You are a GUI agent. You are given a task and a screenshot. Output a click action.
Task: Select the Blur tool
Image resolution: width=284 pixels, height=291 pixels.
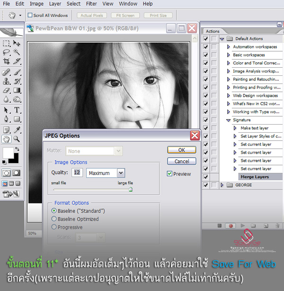click(x=6, y=99)
